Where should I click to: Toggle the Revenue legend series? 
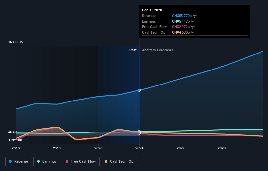click(19, 162)
